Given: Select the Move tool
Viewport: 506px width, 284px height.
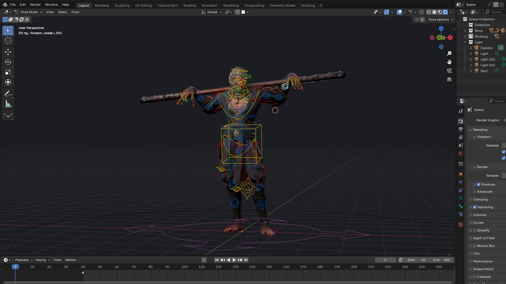Looking at the screenshot, I should [8, 52].
